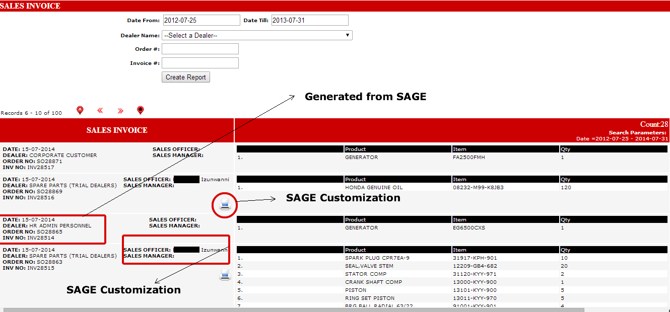Click the 'SALES INVOICE' results table heading
The height and width of the screenshot is (312, 670).
pos(117,130)
